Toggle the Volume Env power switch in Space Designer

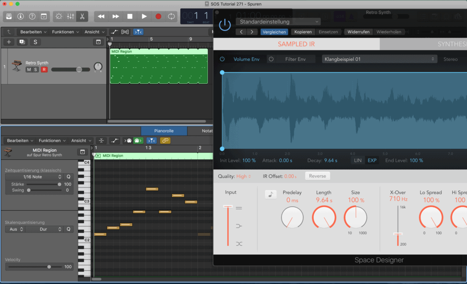point(223,59)
